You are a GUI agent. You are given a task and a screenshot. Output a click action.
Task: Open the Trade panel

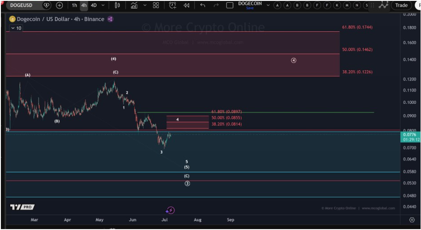pyautogui.click(x=401, y=5)
